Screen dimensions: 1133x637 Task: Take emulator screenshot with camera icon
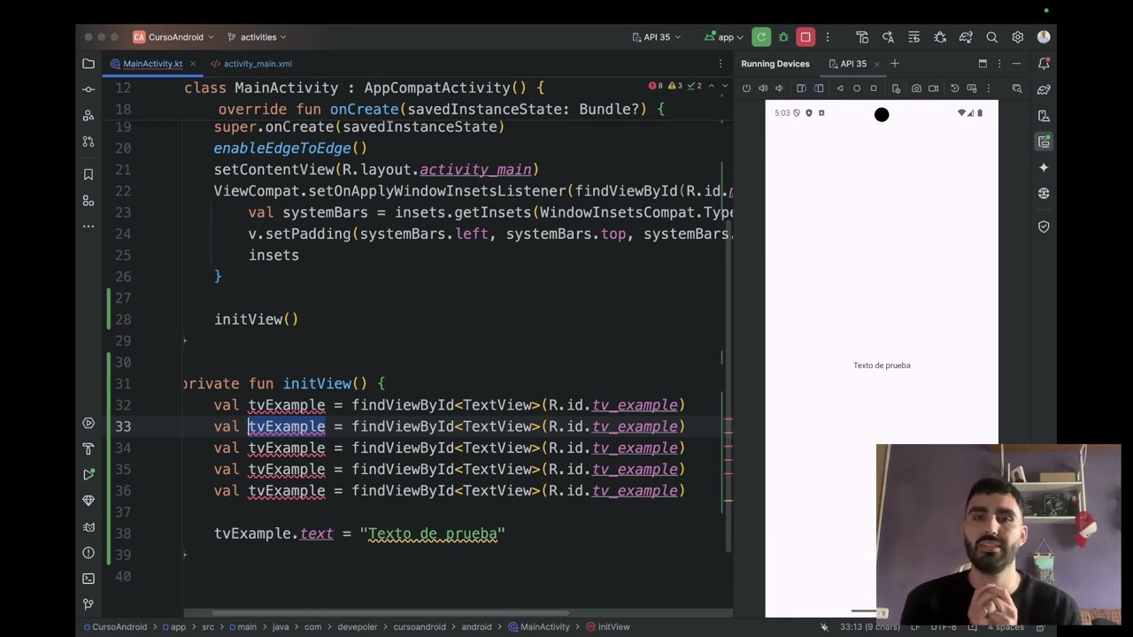tap(916, 88)
